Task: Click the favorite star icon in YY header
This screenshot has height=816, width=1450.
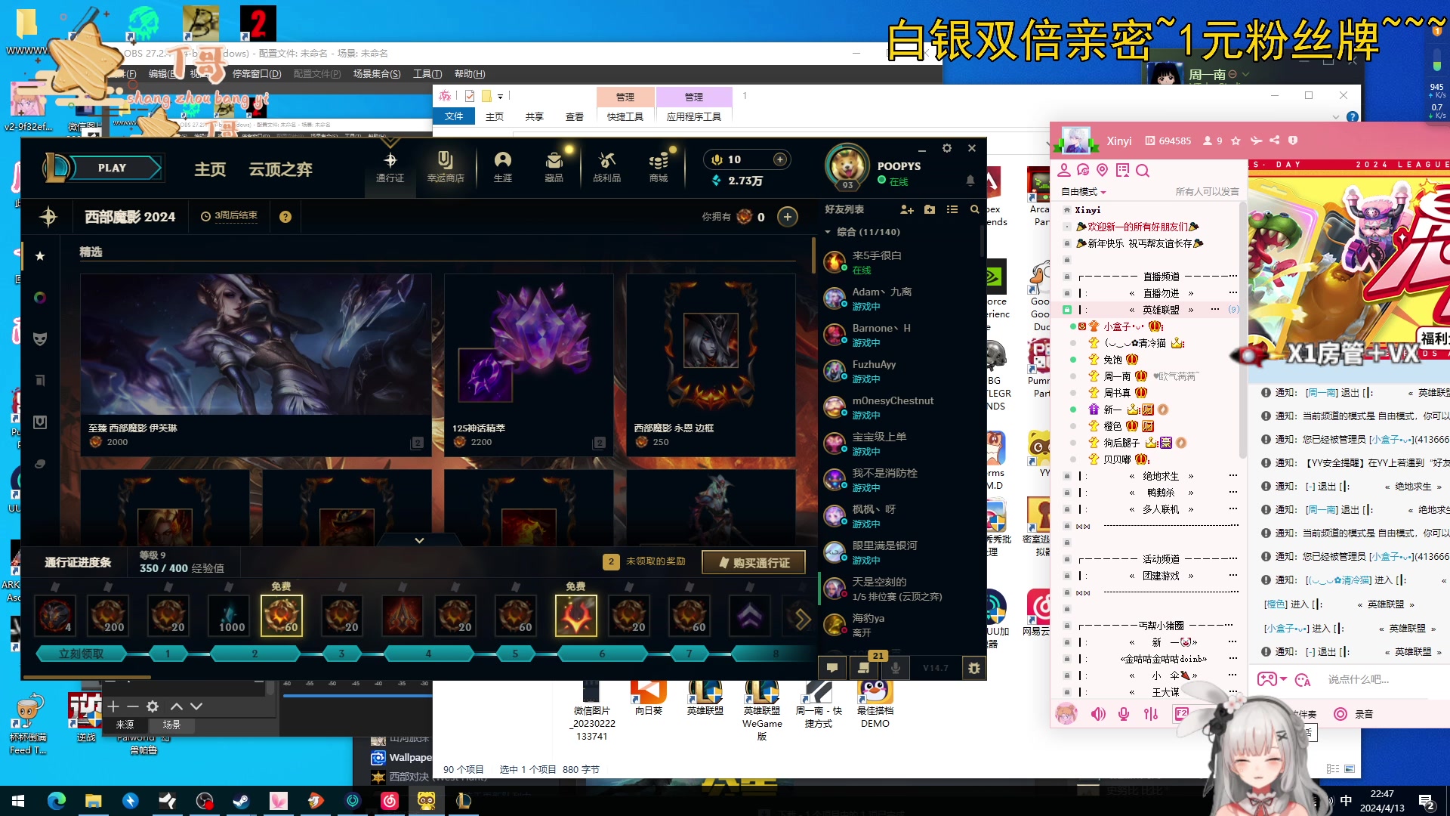Action: click(x=1236, y=141)
